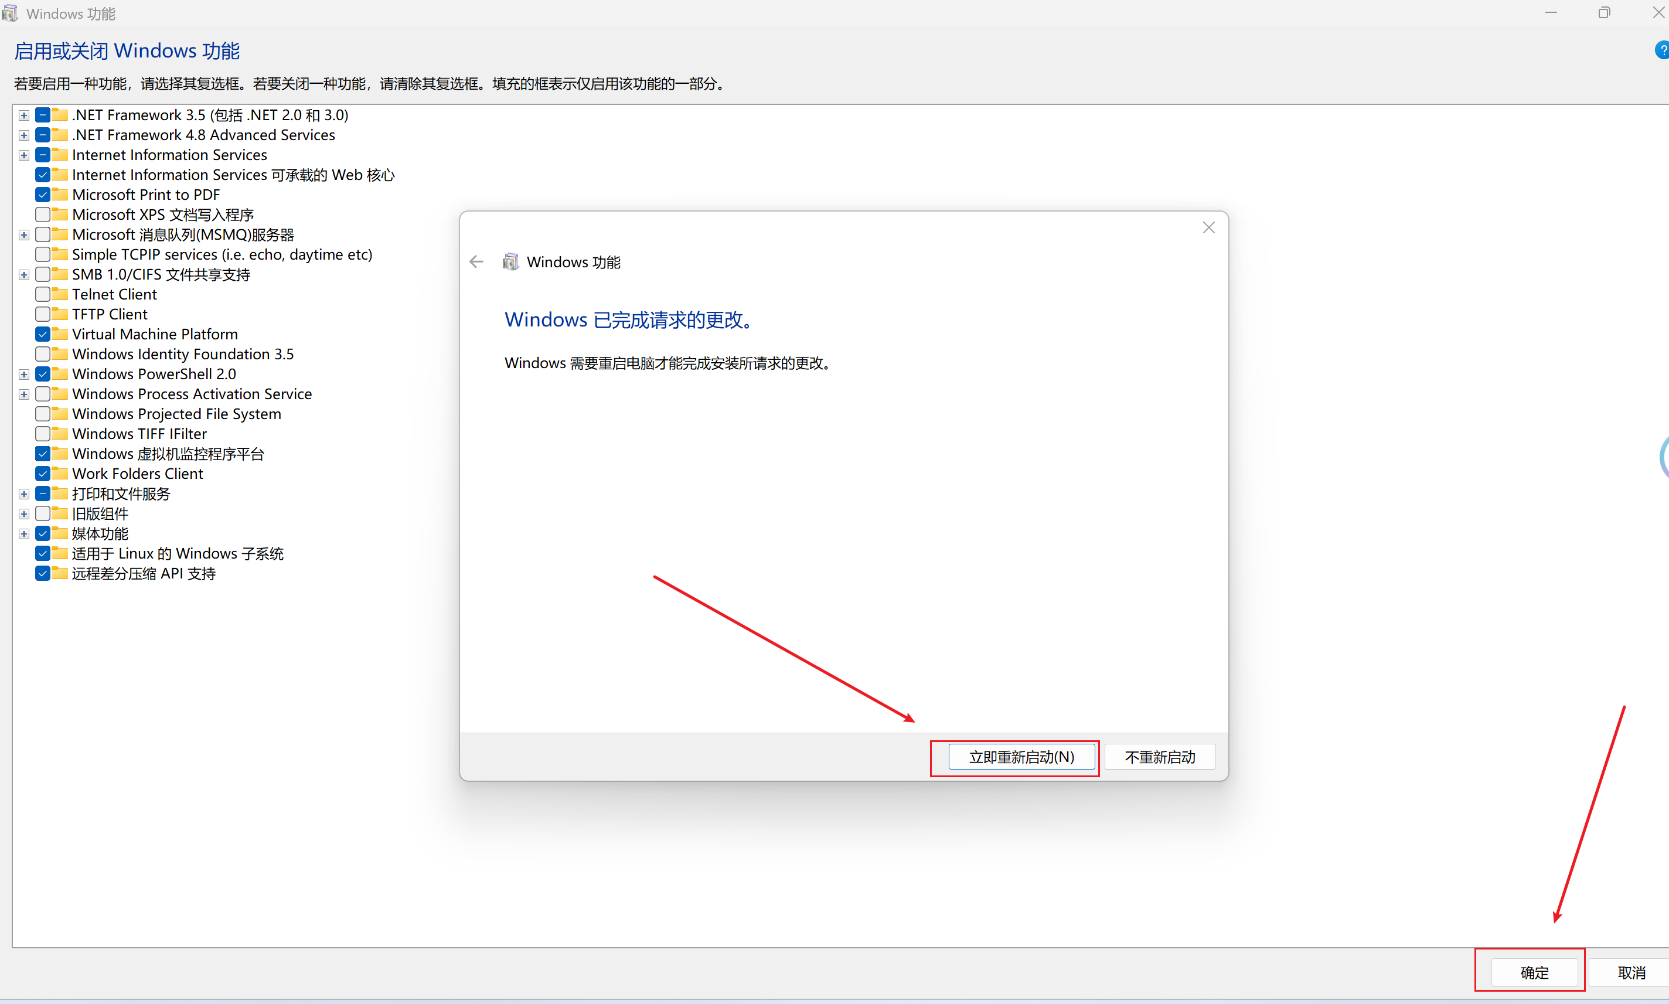Select Windows PowerShell 2.0 label
The width and height of the screenshot is (1669, 1004).
pyautogui.click(x=154, y=374)
